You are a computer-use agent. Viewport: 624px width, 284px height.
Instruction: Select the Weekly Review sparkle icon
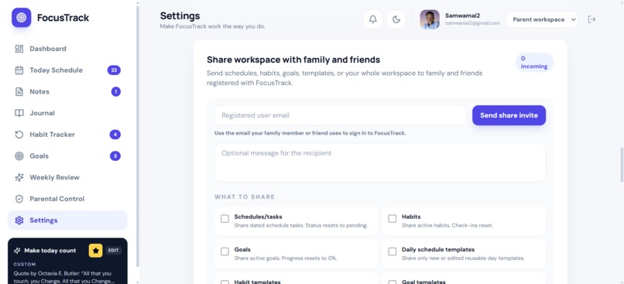[x=19, y=178]
